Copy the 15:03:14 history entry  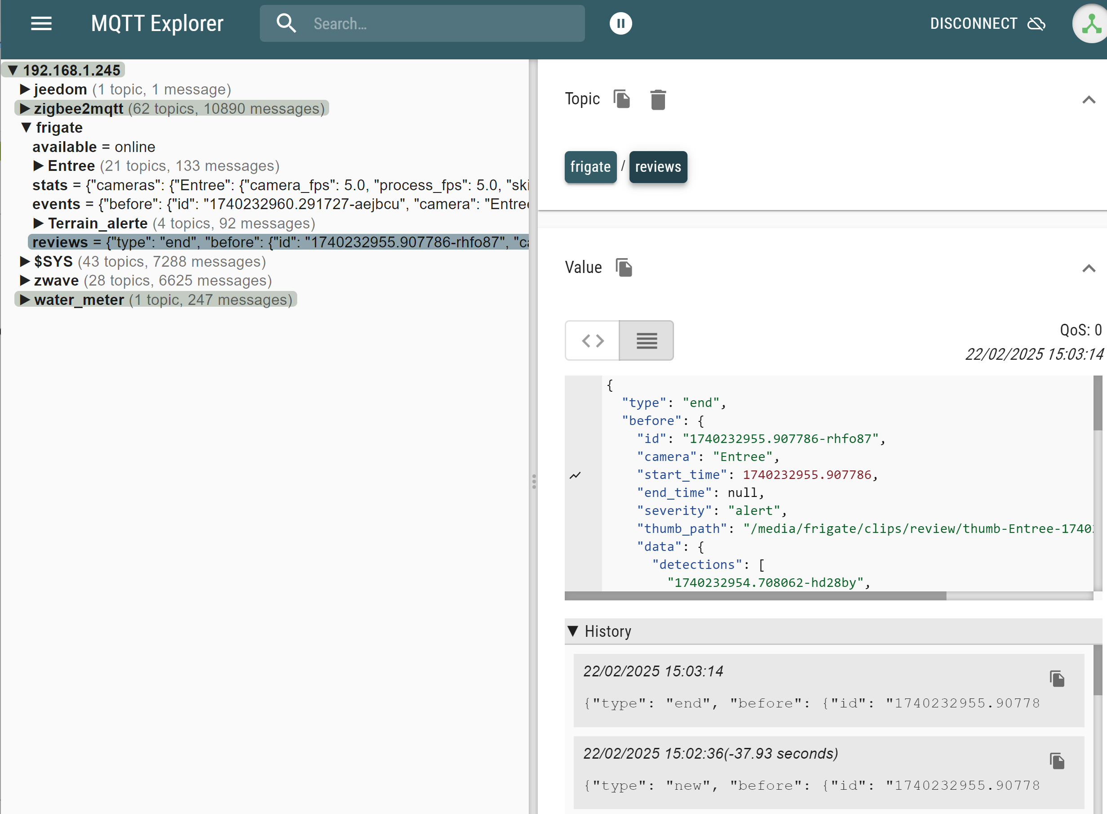[1057, 679]
